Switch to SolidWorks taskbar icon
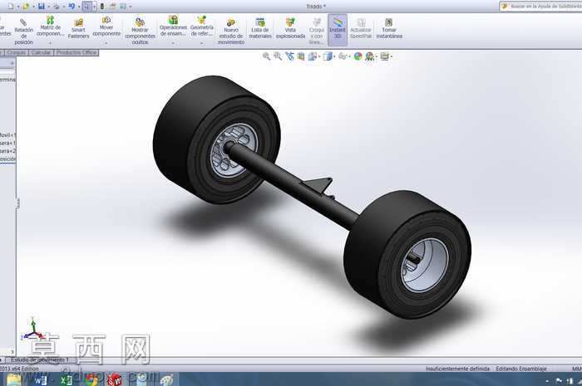 click(x=115, y=380)
